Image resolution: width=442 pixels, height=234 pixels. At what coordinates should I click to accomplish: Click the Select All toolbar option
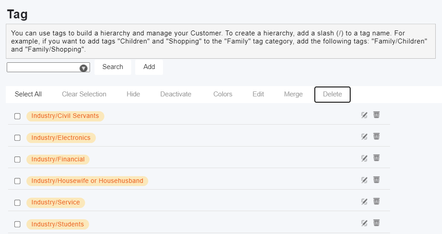pyautogui.click(x=28, y=94)
